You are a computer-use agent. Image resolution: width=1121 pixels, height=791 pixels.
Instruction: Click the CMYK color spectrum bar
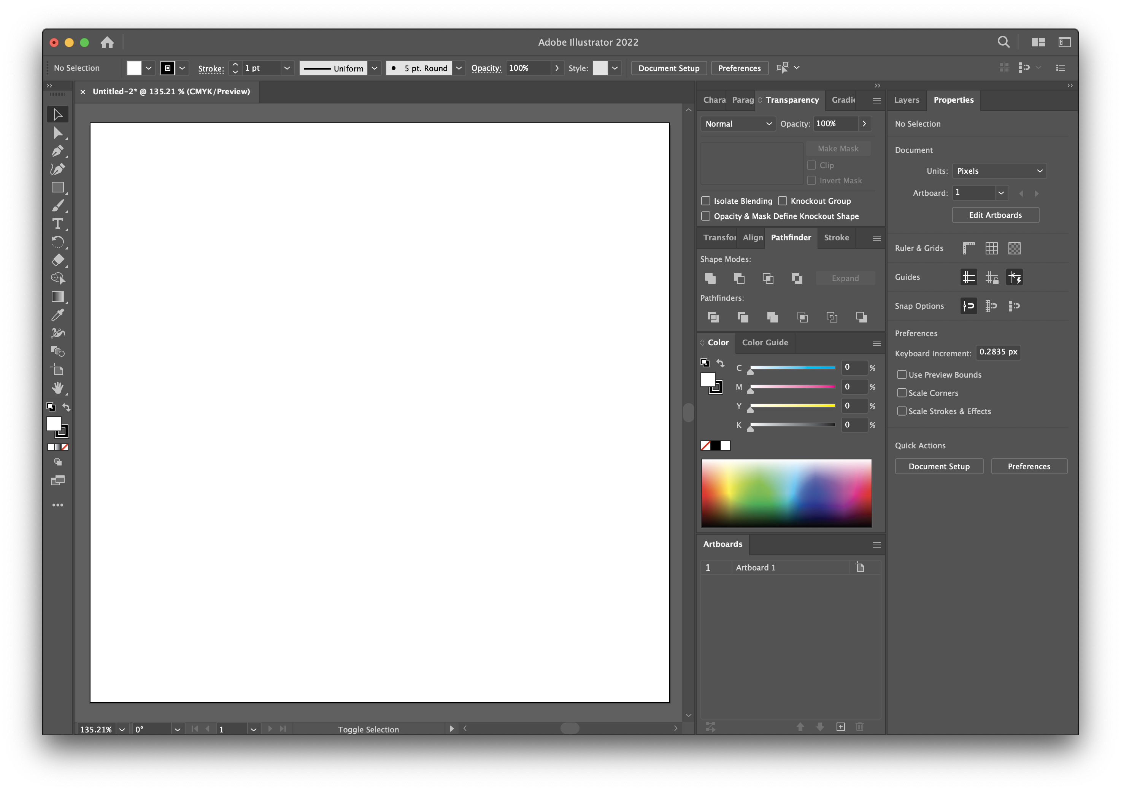tap(786, 492)
